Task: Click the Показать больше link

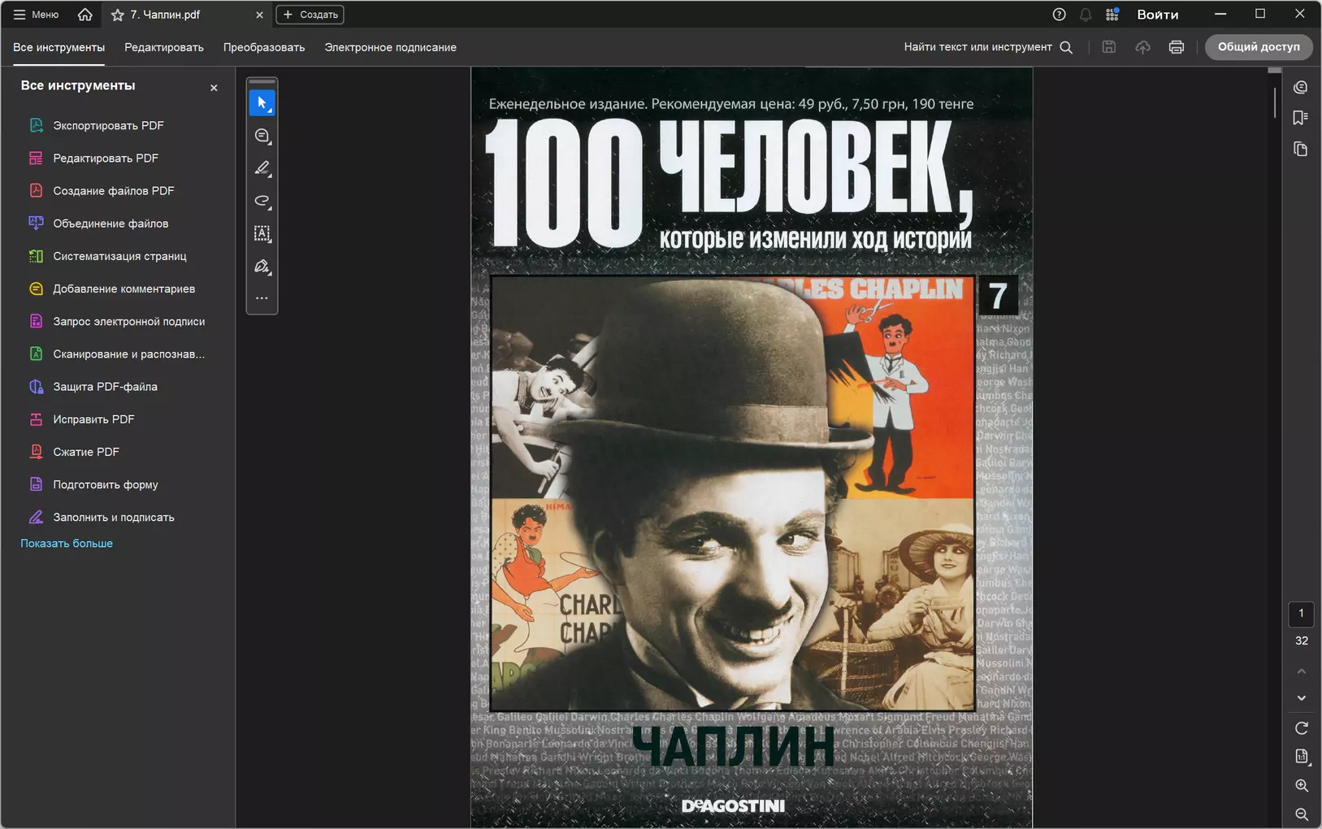Action: tap(67, 543)
